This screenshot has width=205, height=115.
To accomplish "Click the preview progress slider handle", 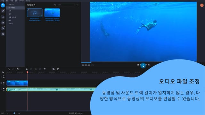I will 91,63.
